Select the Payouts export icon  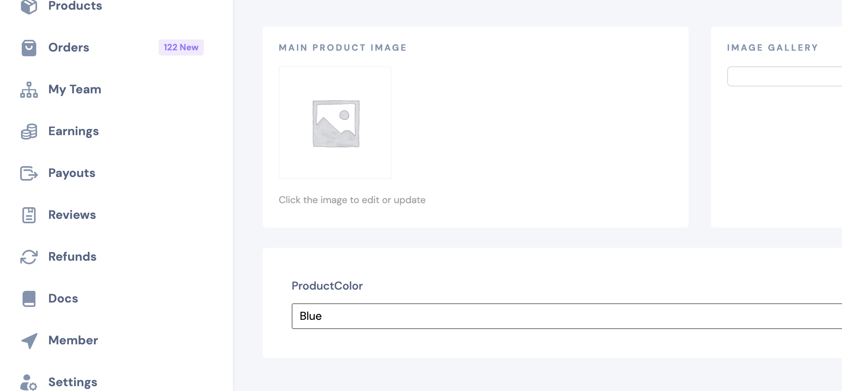[x=29, y=173]
